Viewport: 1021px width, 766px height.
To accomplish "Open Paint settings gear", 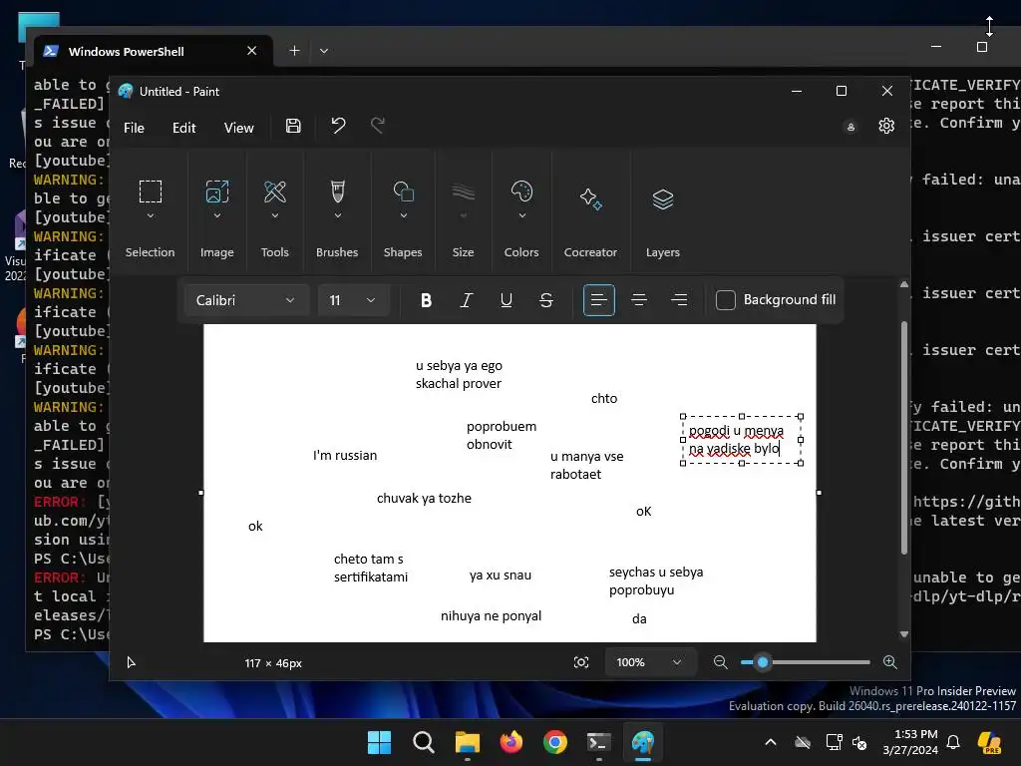I will click(x=886, y=126).
